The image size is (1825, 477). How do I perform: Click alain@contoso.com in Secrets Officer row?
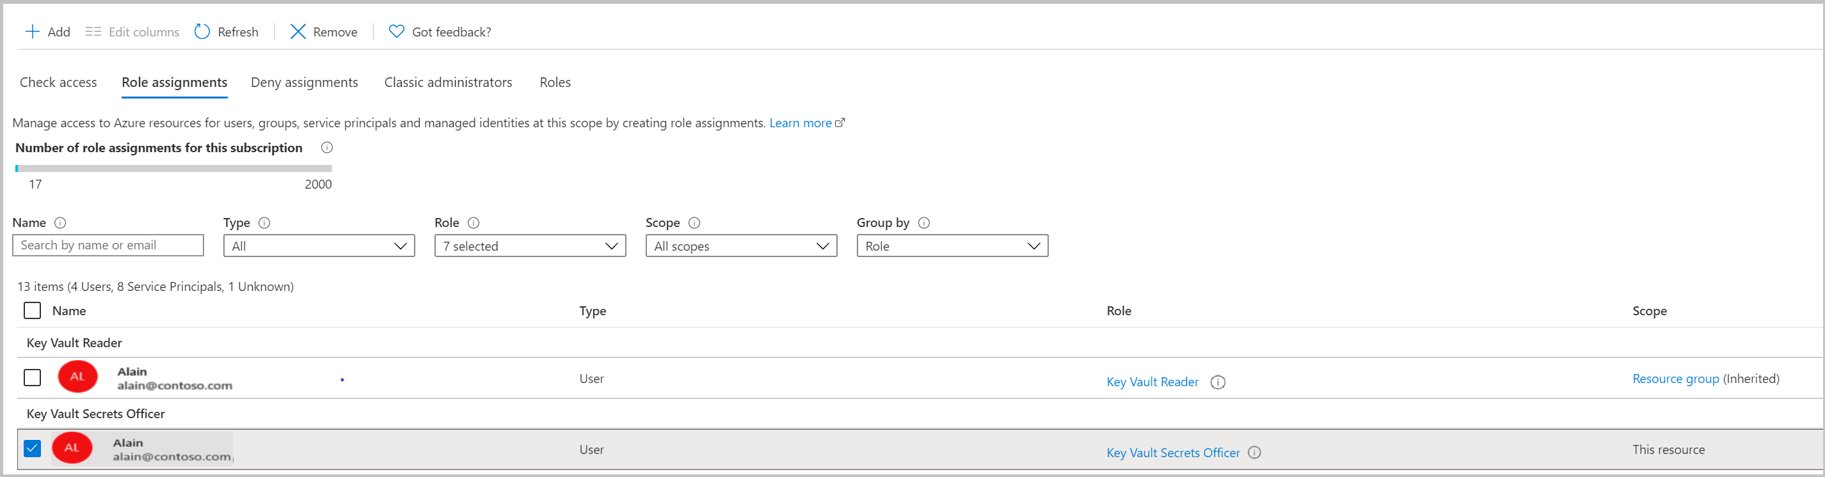point(172,457)
